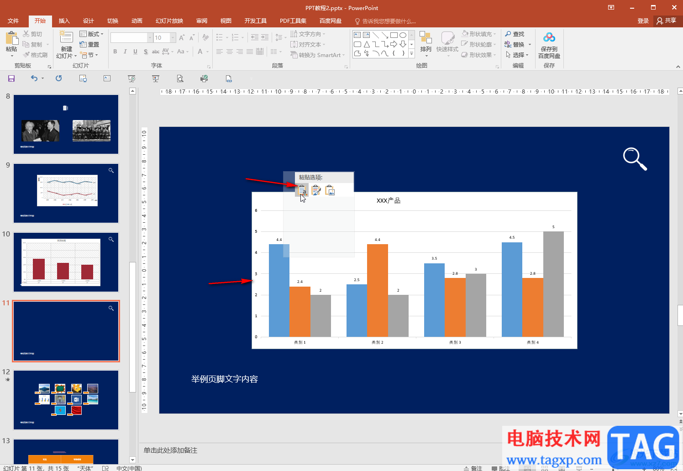Open the Arrange (排列) dropdown
Screen dimensions: 683x471
click(426, 44)
